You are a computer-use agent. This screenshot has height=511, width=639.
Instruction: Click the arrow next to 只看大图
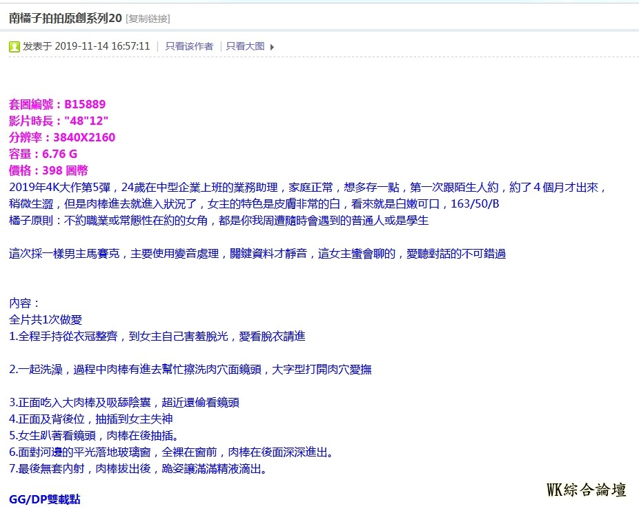pos(272,47)
